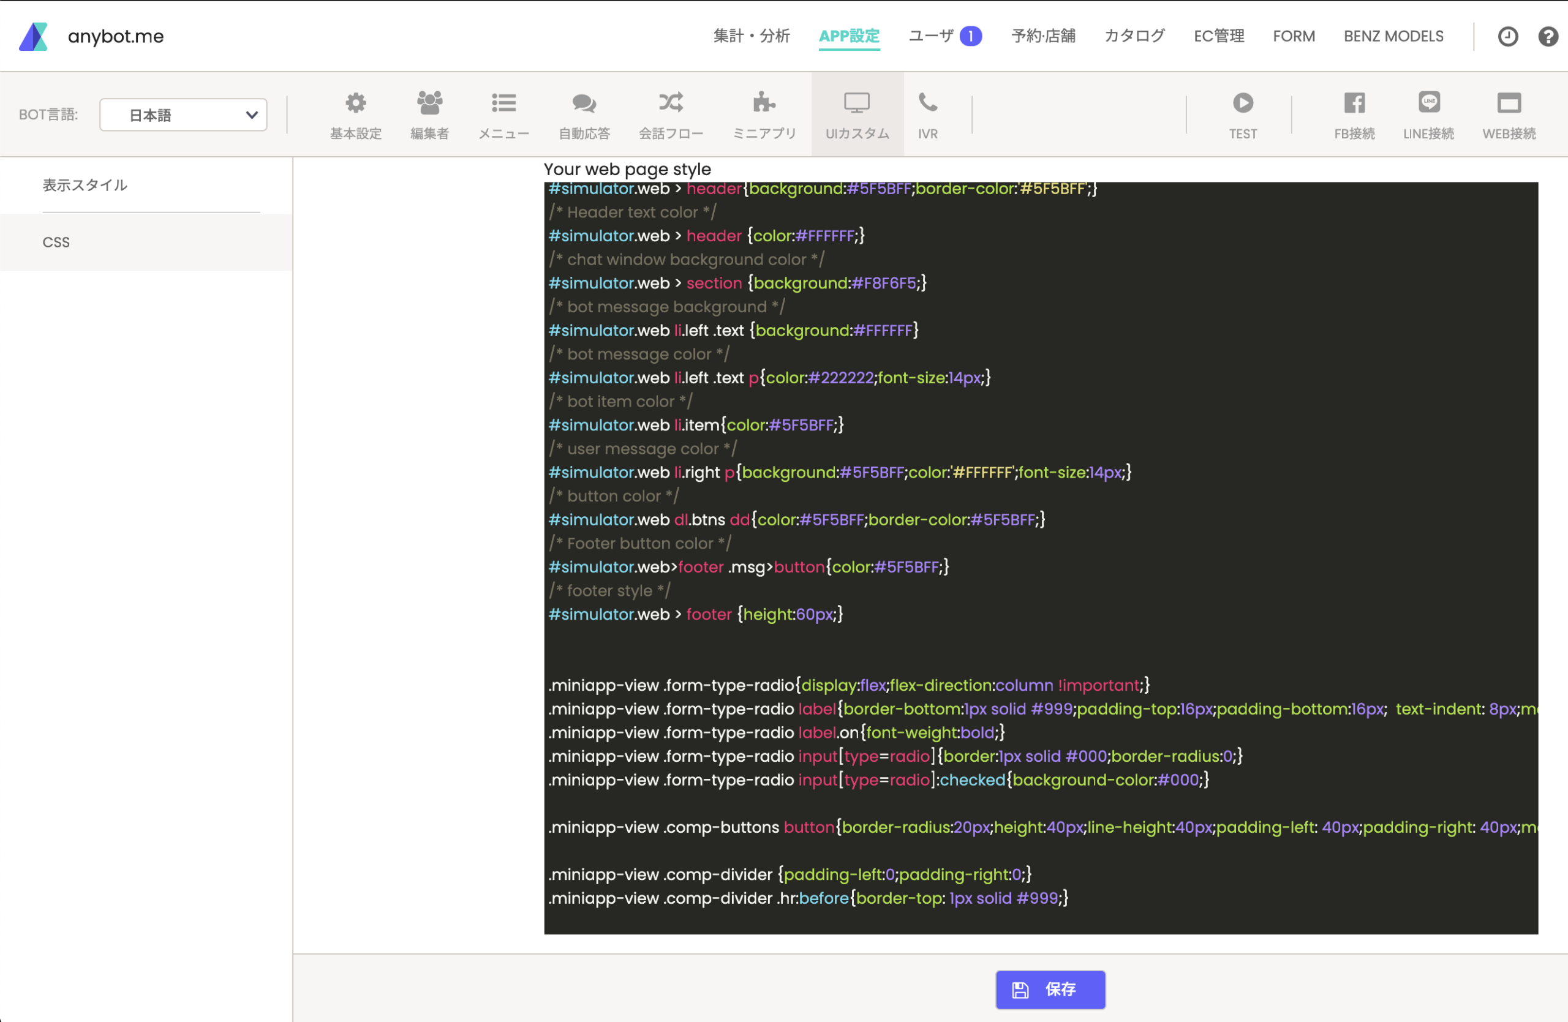Open the 会話フロー shuffle icon

point(671,102)
